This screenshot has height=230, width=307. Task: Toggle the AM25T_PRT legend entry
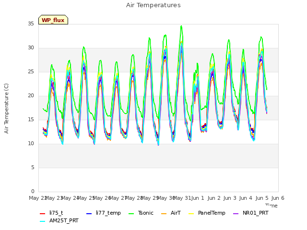59,221
